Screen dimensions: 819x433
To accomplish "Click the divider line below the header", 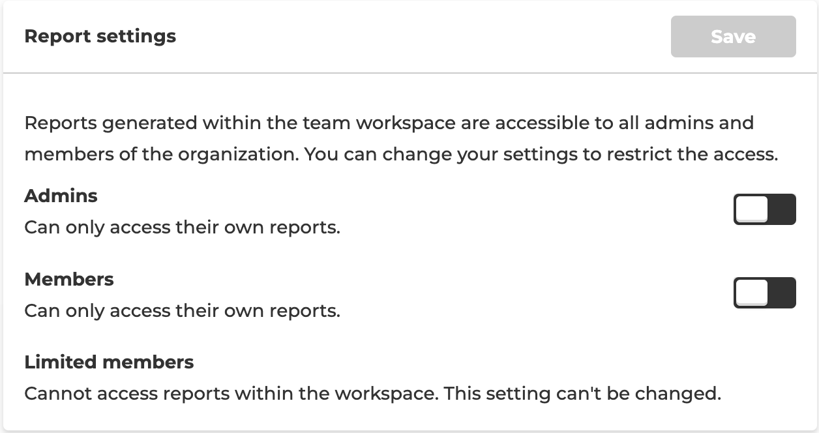I will (x=410, y=73).
